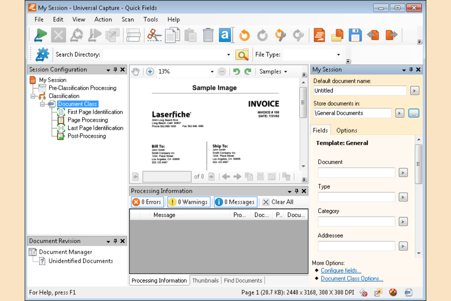Click the Clear All button
451x301 pixels.
tap(278, 202)
